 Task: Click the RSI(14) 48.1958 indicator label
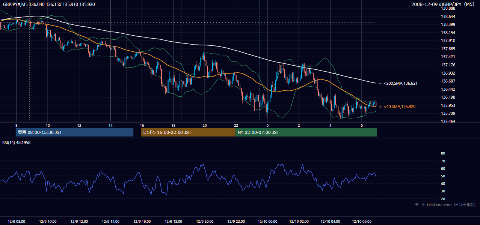point(17,142)
